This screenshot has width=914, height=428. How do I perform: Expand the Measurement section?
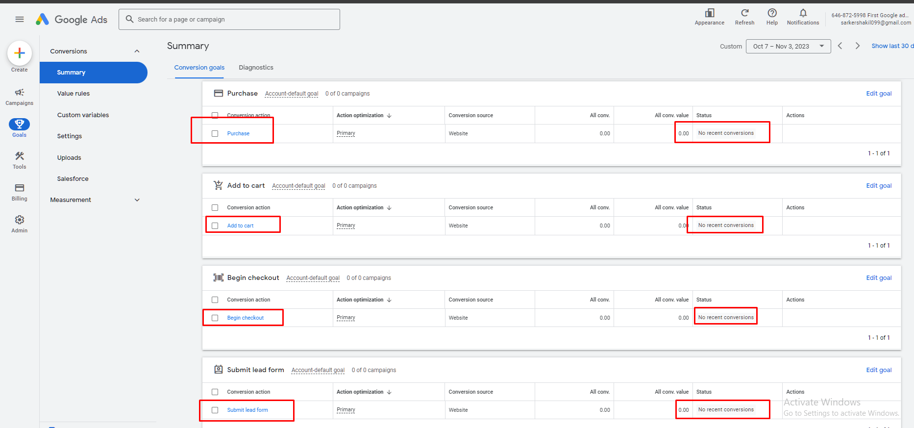137,200
